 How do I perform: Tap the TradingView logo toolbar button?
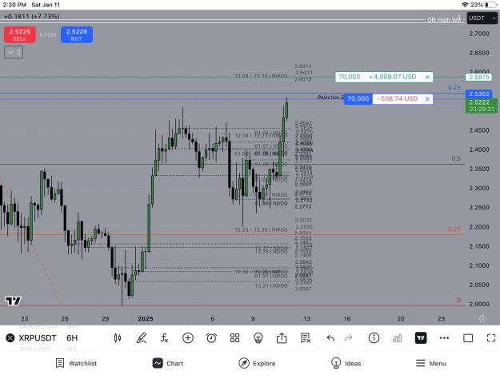pos(421,337)
